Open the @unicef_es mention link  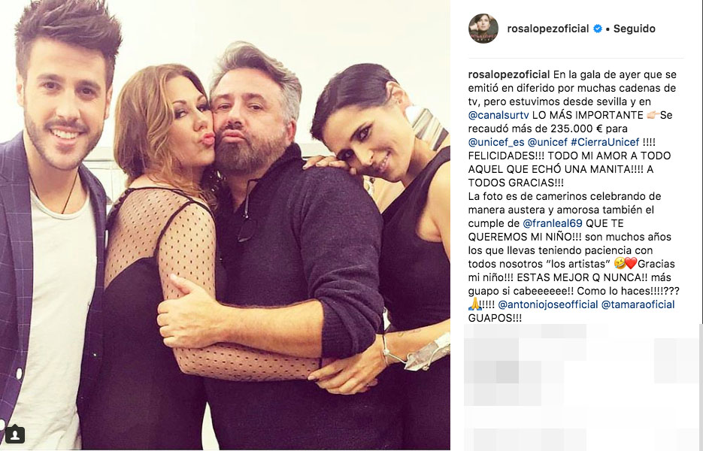(x=496, y=142)
